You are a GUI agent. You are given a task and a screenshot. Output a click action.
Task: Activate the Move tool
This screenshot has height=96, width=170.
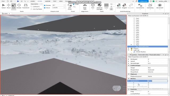pos(8,6)
